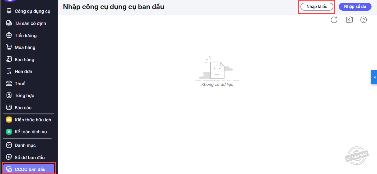The image size is (377, 174).
Task: Open help via question mark icon
Action: pos(364,20)
